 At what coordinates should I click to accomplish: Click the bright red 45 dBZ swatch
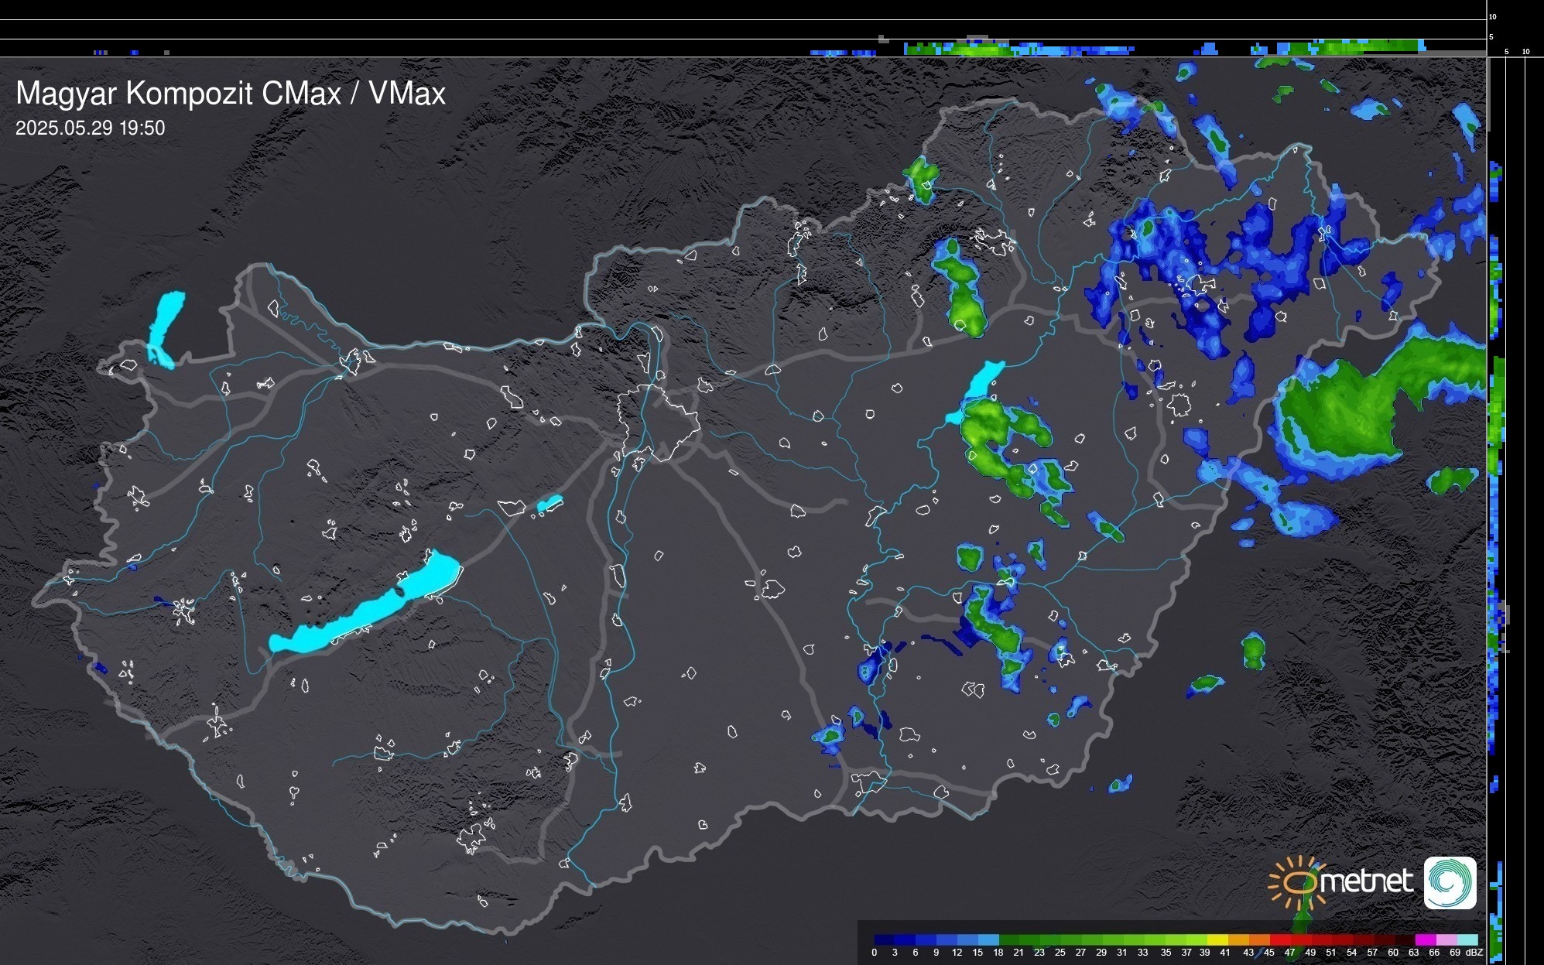coord(1279,939)
